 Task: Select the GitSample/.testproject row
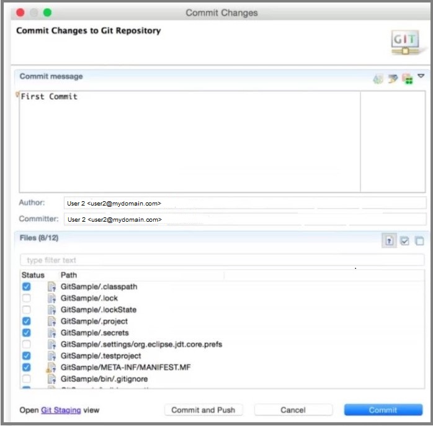(x=222, y=356)
